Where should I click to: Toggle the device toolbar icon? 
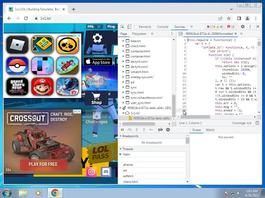coord(129,27)
